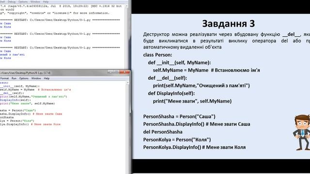Open Help menu in Python Shell window
The height and width of the screenshot is (174, 310).
pos(46,2)
